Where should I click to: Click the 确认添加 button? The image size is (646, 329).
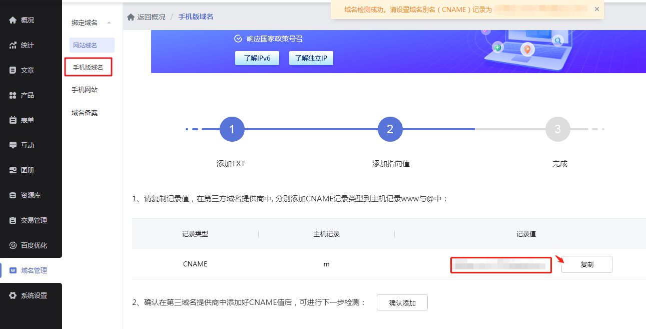point(402,302)
